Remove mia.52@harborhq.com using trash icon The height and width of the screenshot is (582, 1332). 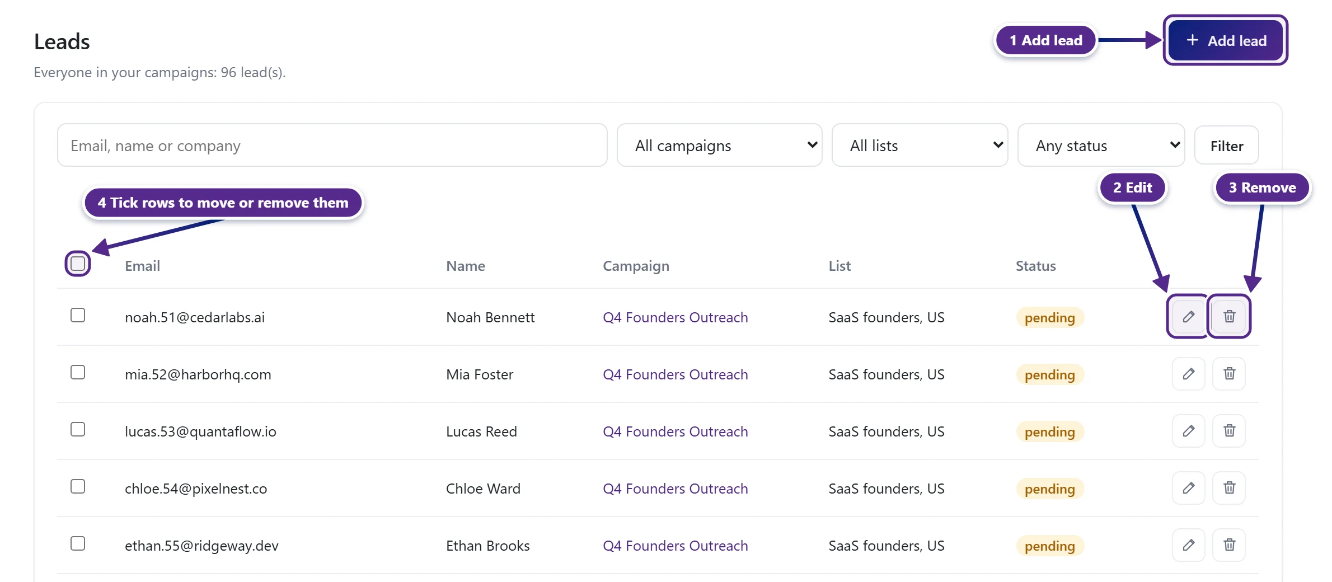click(1229, 374)
